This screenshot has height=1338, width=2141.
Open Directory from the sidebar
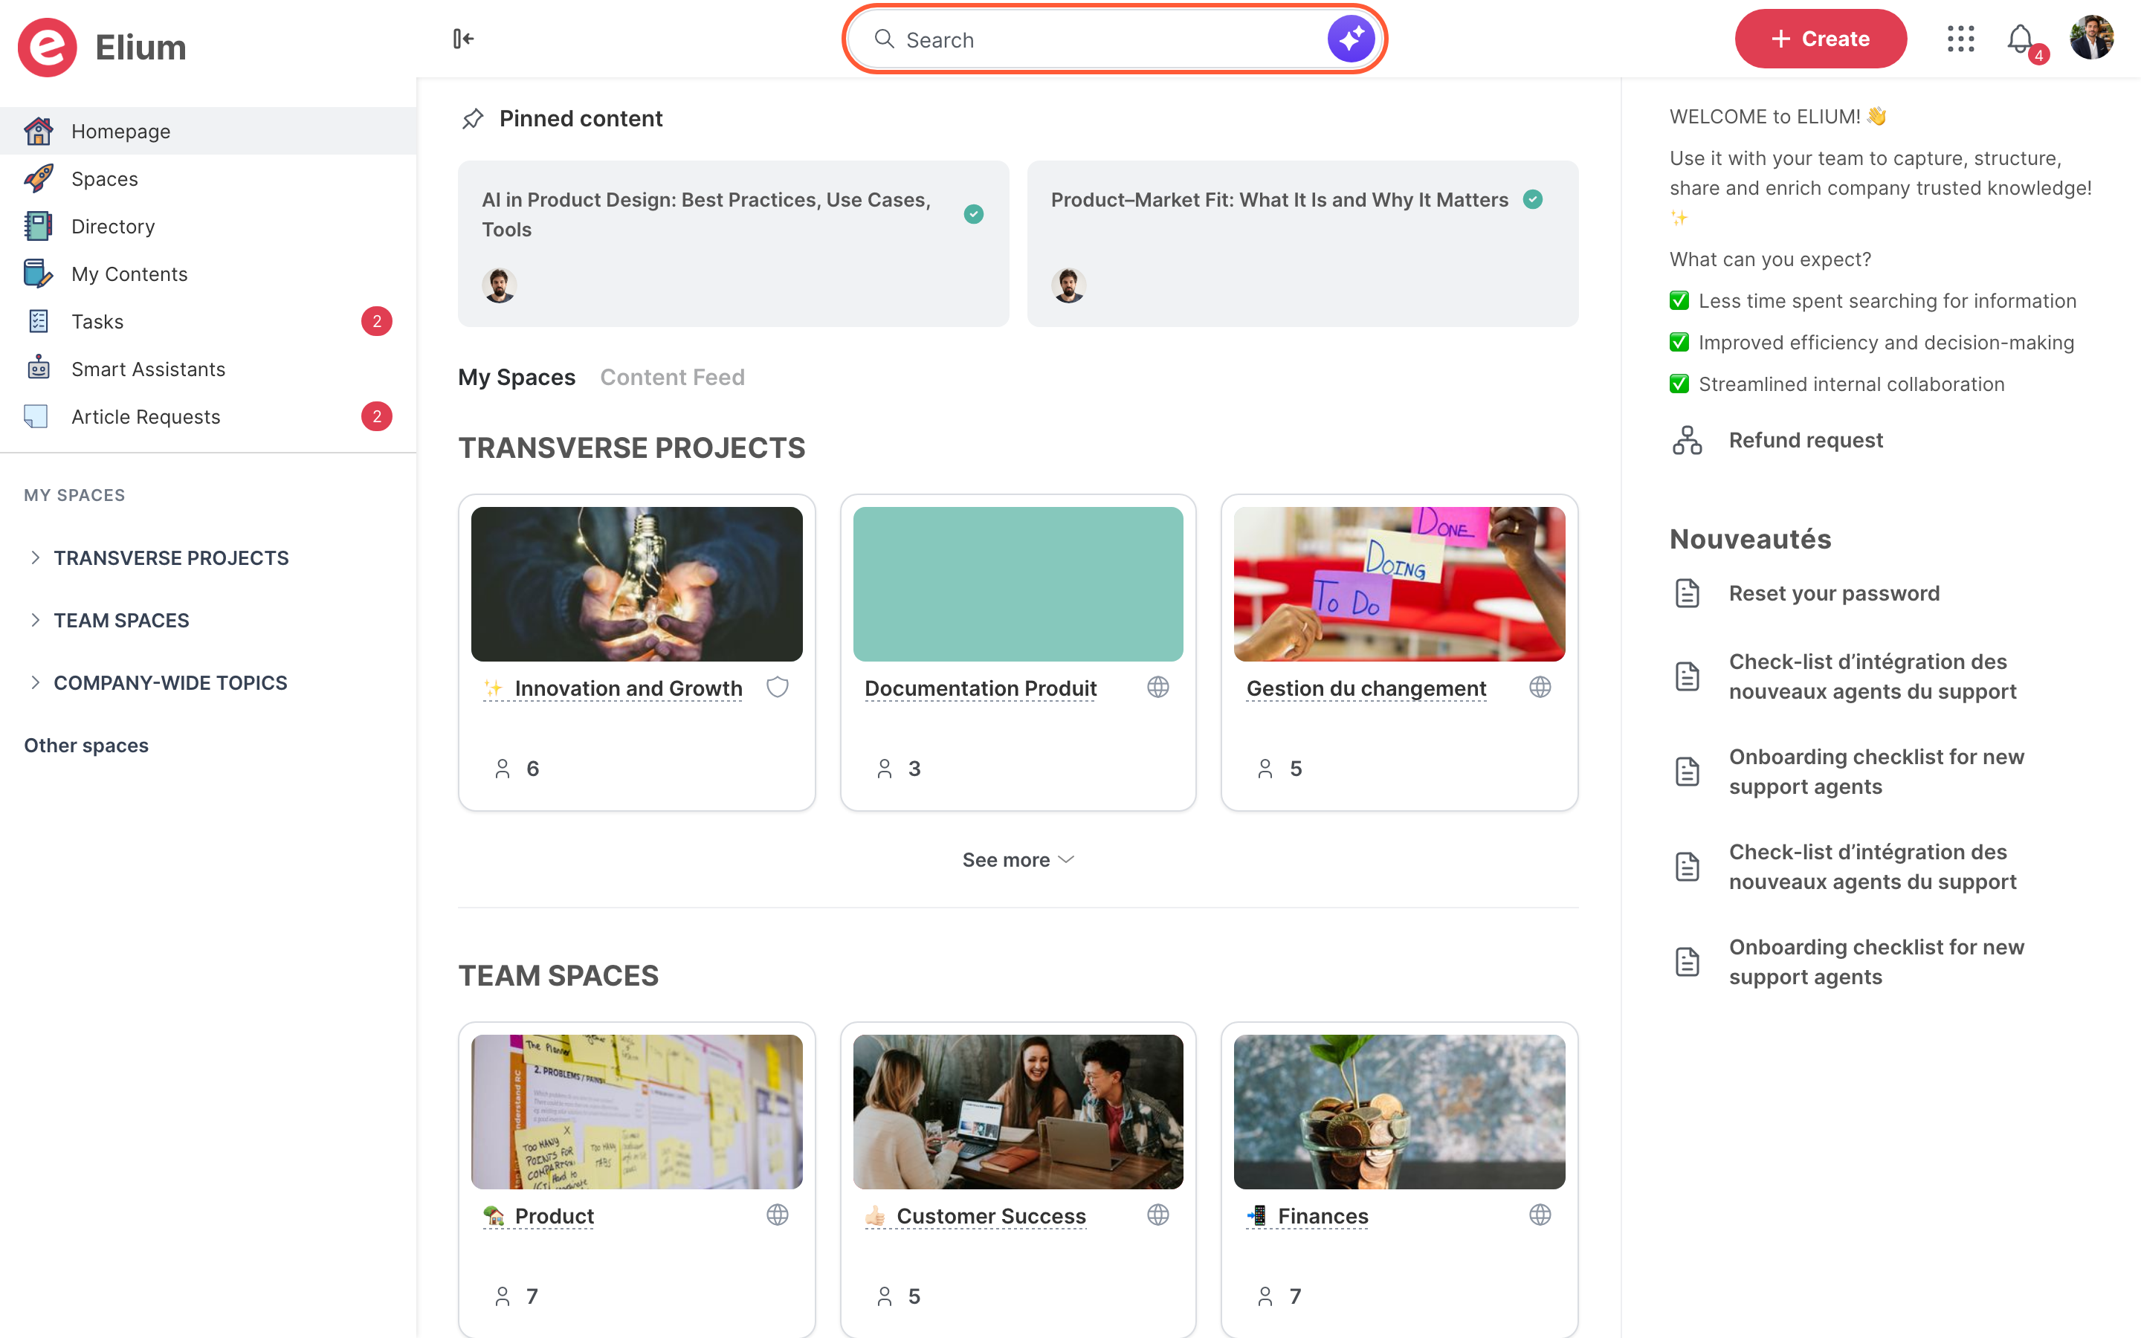click(208, 227)
